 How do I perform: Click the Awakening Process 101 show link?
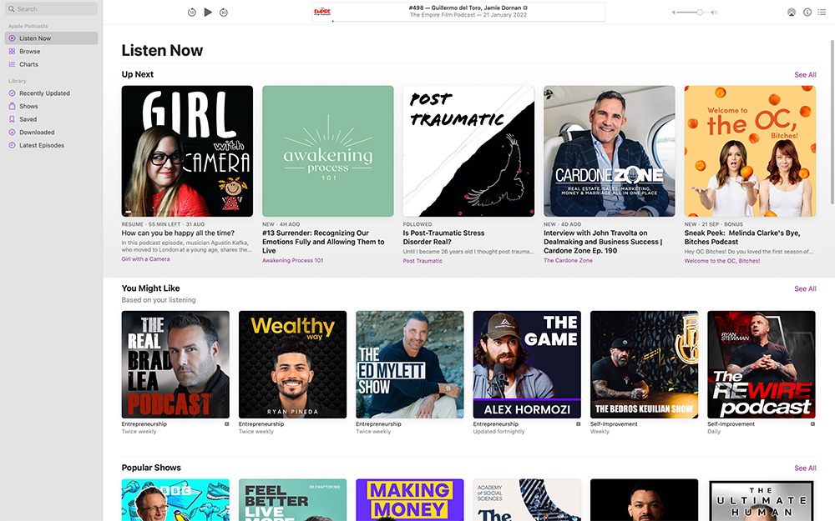[x=292, y=260]
